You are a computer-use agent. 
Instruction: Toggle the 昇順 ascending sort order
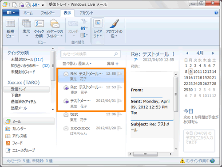tap(113, 64)
